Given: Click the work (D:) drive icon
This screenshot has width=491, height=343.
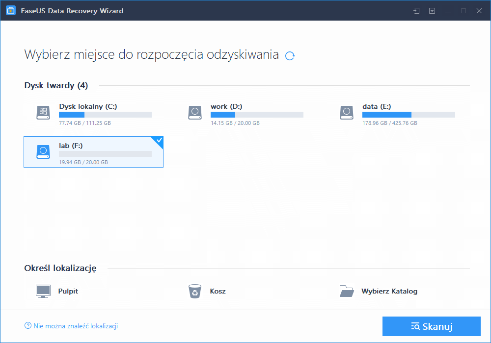Looking at the screenshot, I should [x=194, y=112].
